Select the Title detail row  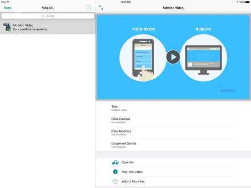(173, 108)
